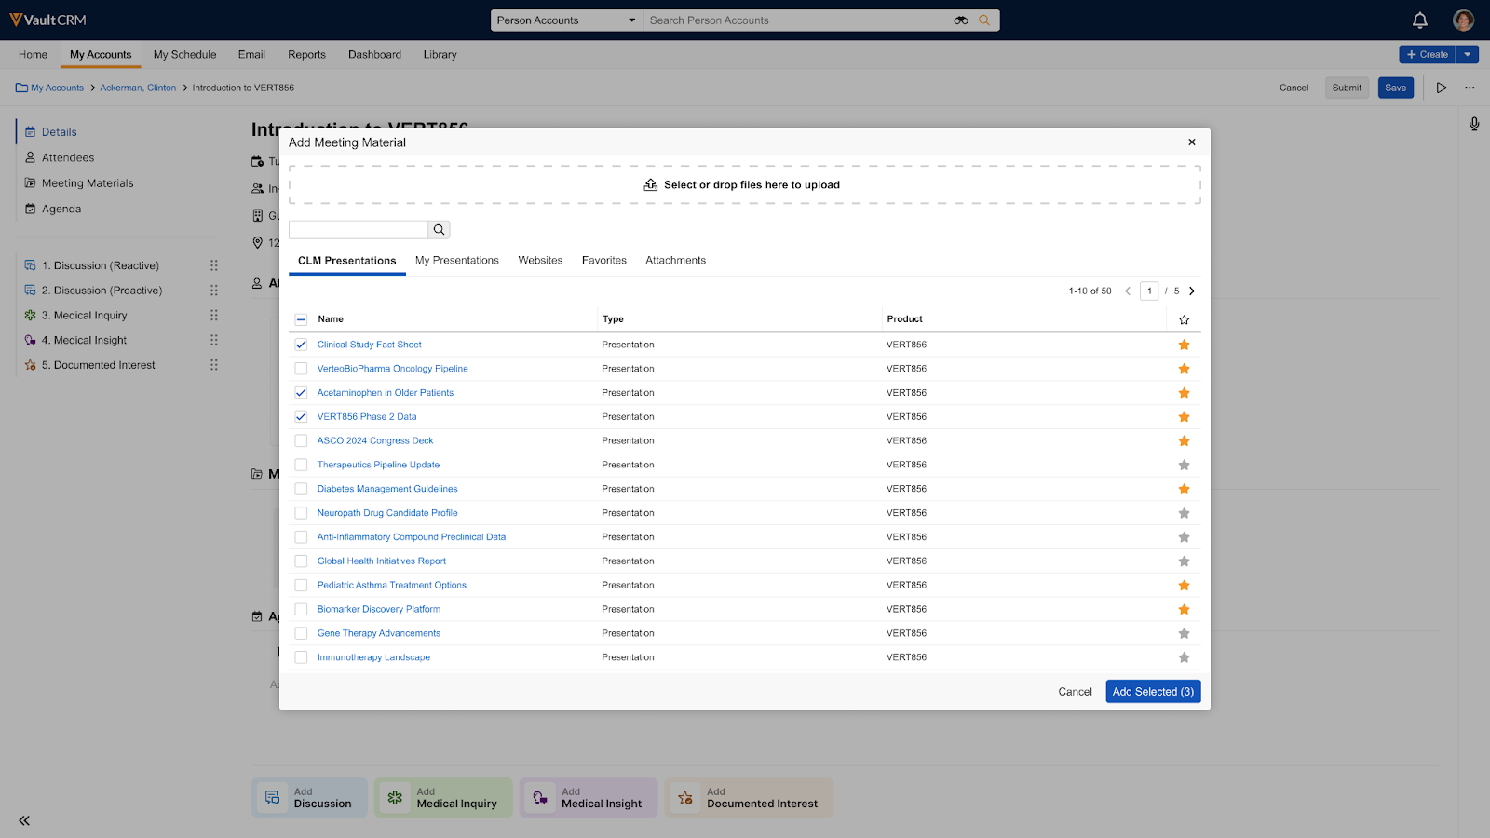Unfavorite the Clinical Study Fact Sheet star
The height and width of the screenshot is (838, 1490).
[1184, 345]
